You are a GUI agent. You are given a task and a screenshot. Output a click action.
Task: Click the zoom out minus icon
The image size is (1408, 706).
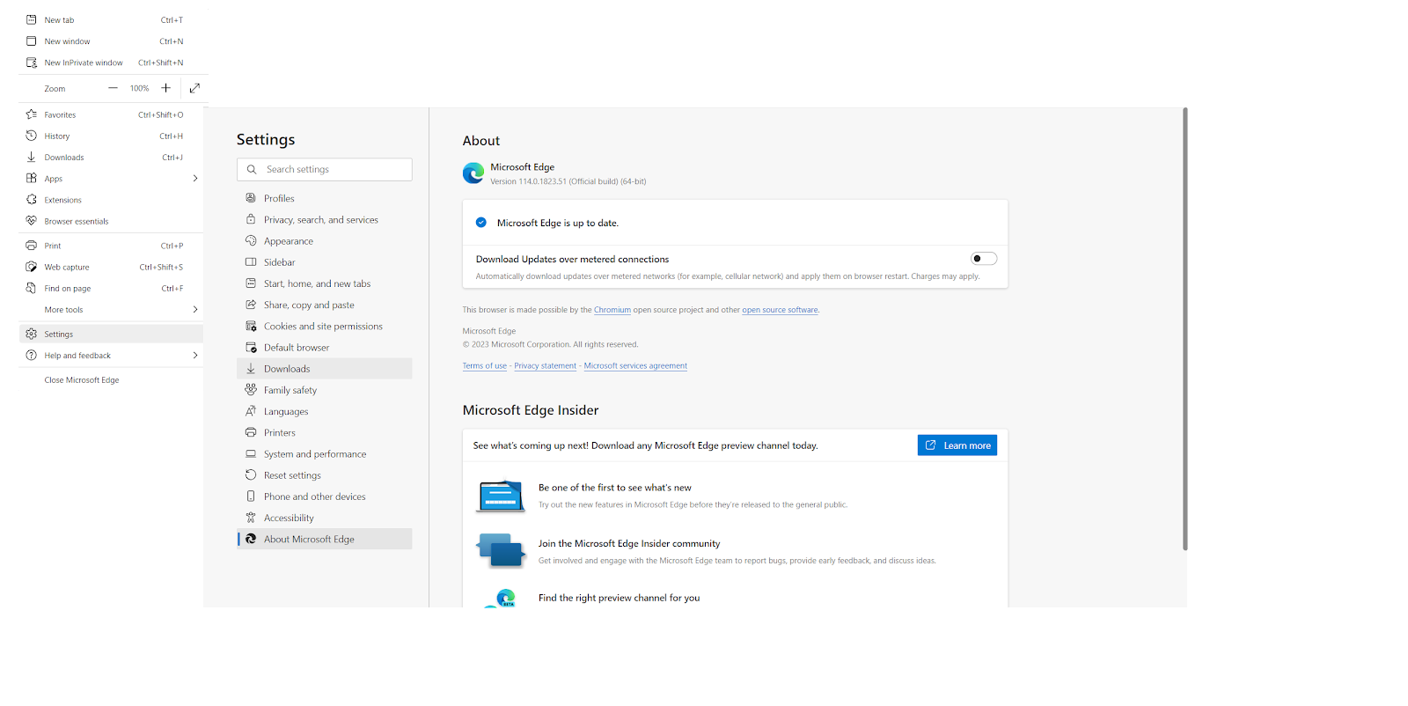coord(113,88)
